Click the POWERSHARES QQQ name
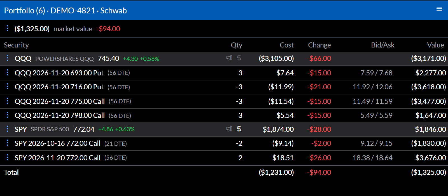The width and height of the screenshot is (448, 196). click(64, 59)
